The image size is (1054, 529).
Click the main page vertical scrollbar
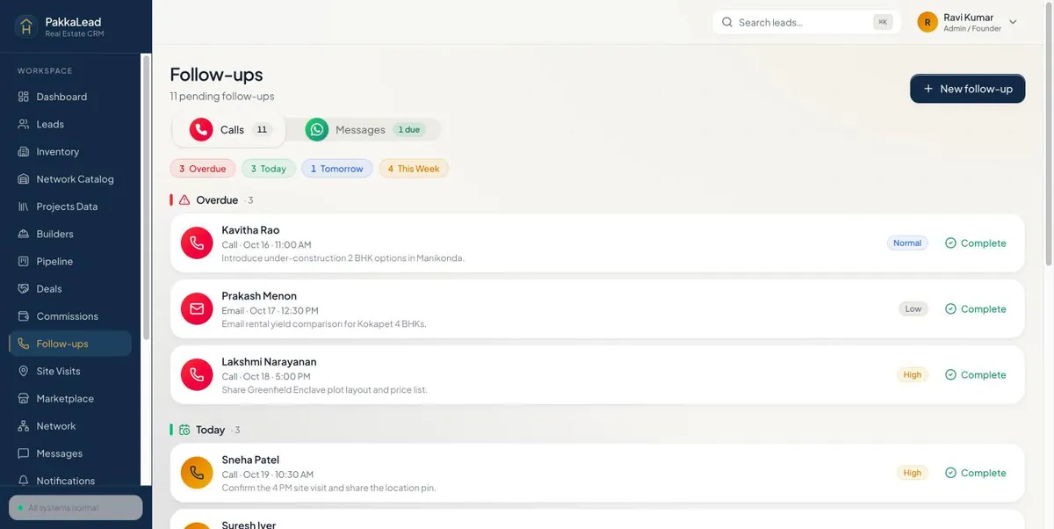point(1049,132)
